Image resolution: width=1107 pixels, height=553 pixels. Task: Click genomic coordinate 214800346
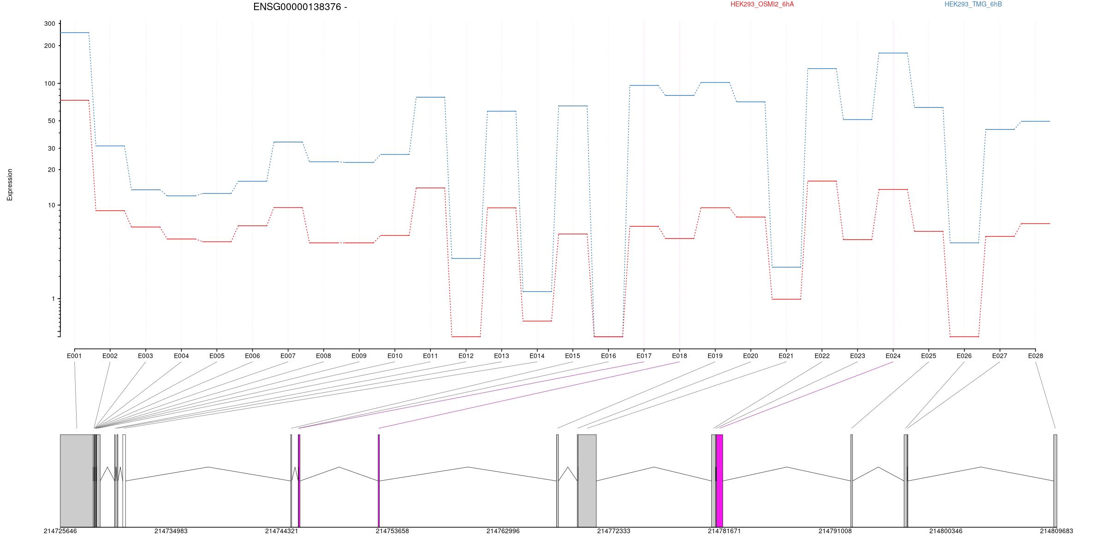point(946,531)
